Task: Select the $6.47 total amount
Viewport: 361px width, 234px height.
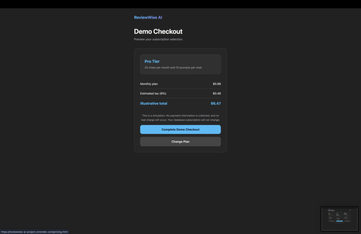Action: click(x=216, y=104)
